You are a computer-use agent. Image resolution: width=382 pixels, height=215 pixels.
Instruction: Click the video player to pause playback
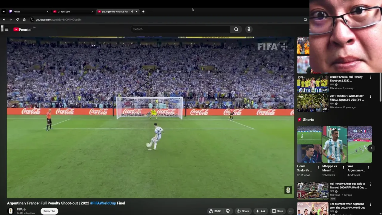[150, 117]
